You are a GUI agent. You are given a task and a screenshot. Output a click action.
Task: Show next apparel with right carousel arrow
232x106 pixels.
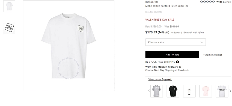click(230, 91)
